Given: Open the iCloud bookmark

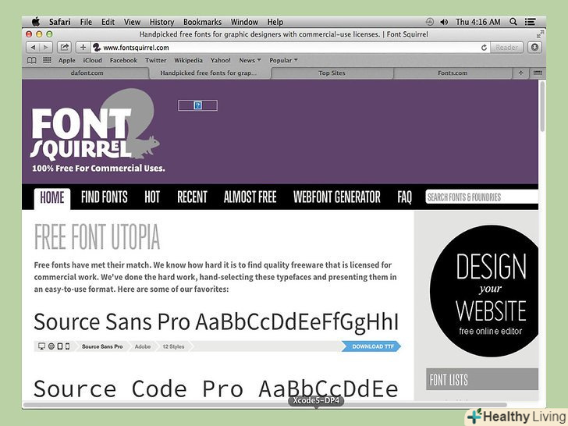Looking at the screenshot, I should pos(92,61).
